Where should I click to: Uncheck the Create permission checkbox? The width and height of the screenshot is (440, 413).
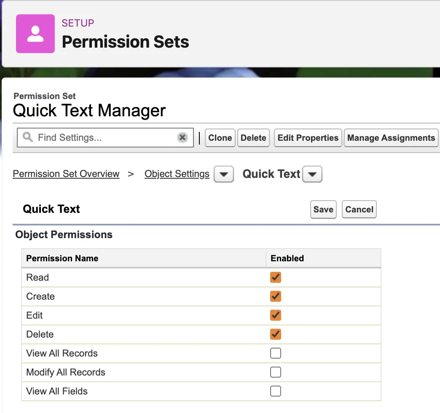pos(276,296)
